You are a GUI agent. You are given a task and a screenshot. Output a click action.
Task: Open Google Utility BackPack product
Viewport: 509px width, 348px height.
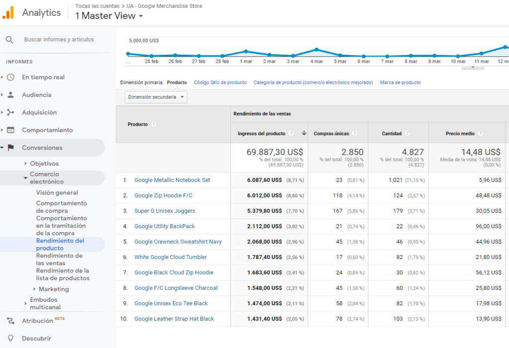click(165, 226)
